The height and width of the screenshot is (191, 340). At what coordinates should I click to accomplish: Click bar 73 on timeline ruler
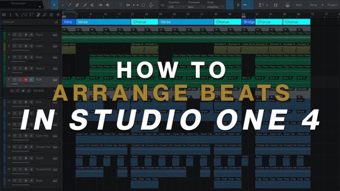pyautogui.click(x=312, y=14)
